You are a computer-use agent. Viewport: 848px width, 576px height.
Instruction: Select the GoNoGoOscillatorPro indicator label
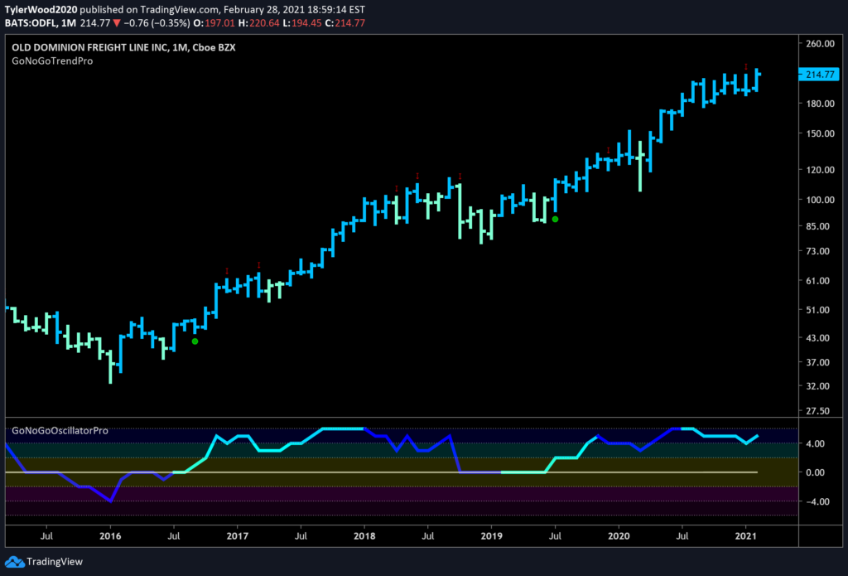(x=60, y=431)
